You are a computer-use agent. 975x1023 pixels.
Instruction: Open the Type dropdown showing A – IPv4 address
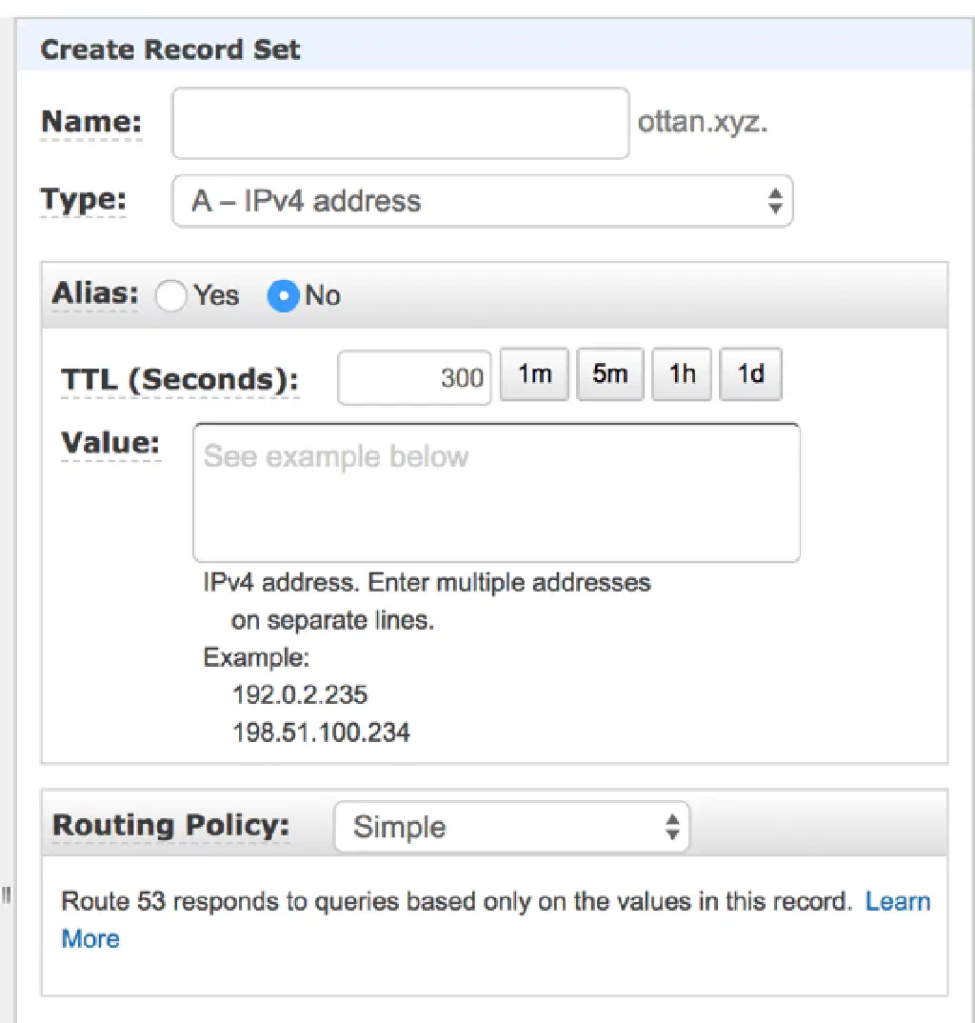[482, 201]
